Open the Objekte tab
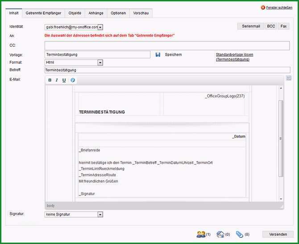 75,13
